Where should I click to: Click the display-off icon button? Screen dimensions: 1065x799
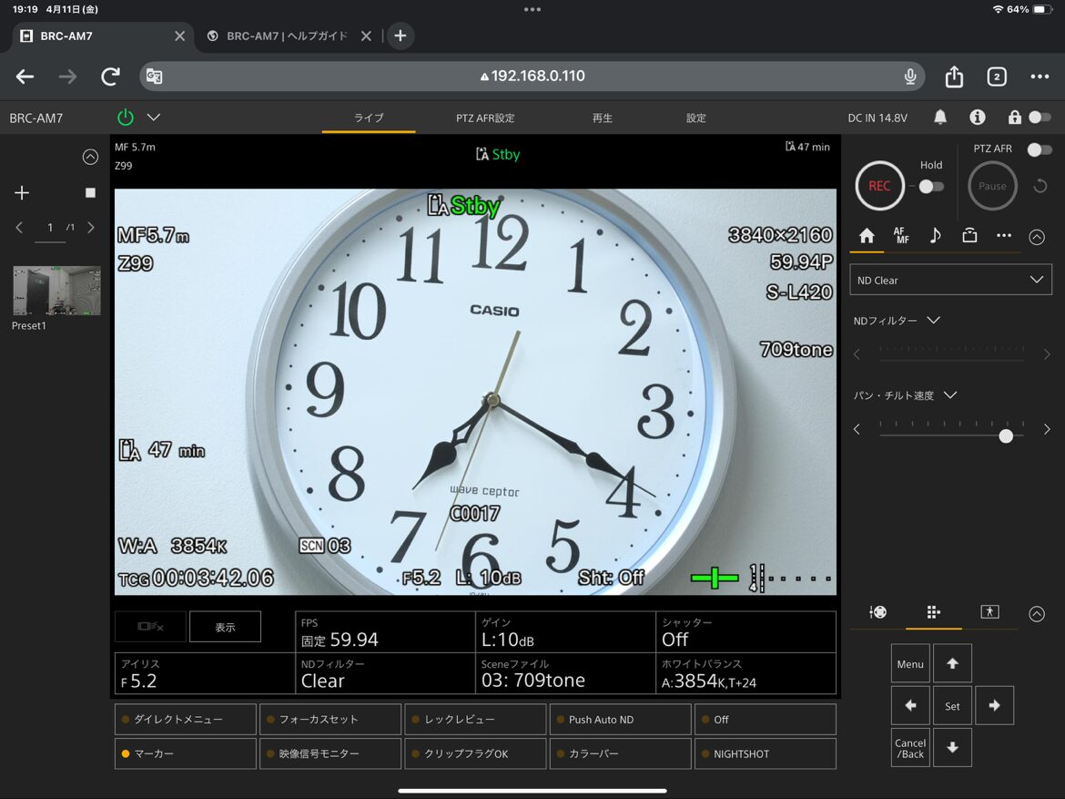(150, 627)
